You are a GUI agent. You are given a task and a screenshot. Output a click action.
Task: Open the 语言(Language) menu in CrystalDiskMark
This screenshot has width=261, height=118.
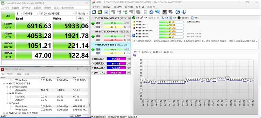[64, 8]
